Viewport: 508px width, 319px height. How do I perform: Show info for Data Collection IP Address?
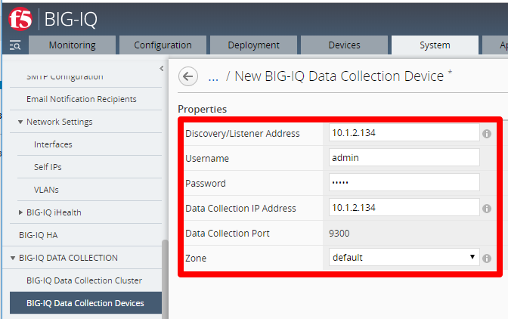487,208
